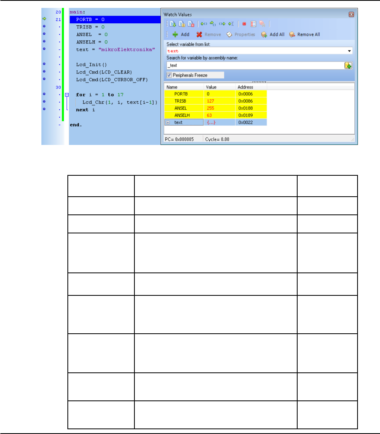380x434 pixels.
Task: Click the end. statement in the editor
Action: tap(76, 125)
